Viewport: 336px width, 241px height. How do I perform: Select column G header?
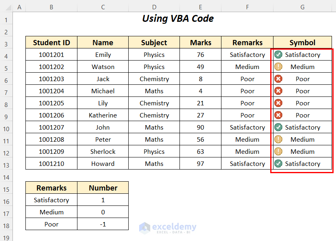(303, 7)
